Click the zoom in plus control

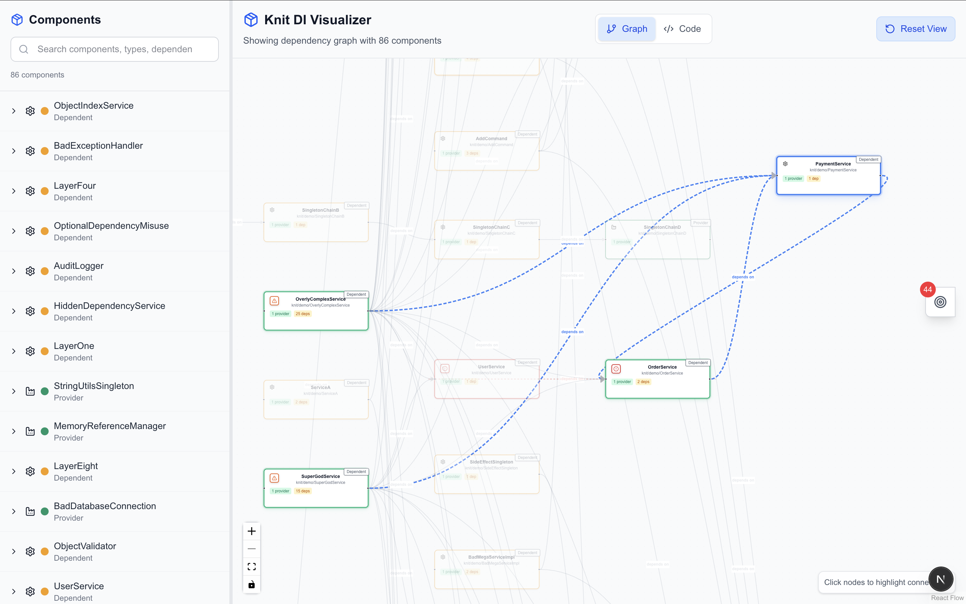point(251,531)
